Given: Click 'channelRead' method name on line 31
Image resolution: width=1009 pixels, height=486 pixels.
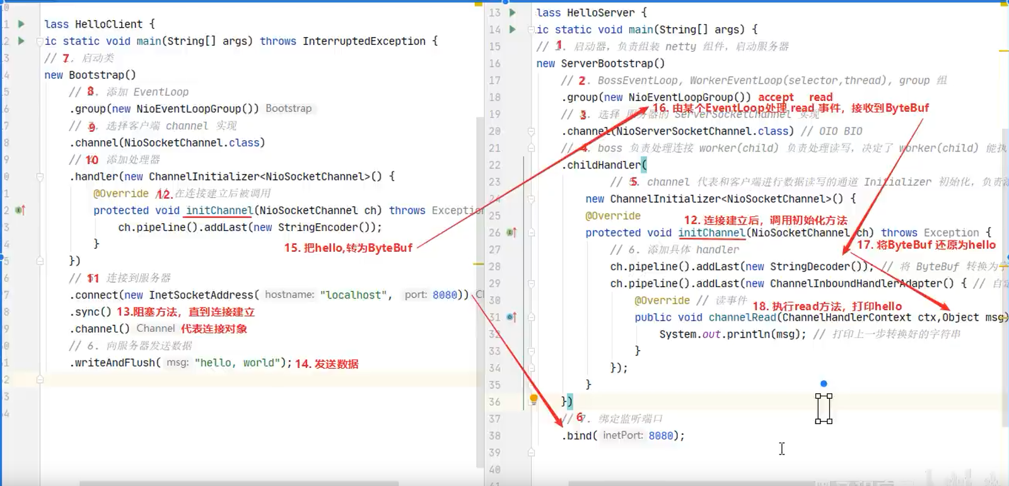Looking at the screenshot, I should point(742,317).
